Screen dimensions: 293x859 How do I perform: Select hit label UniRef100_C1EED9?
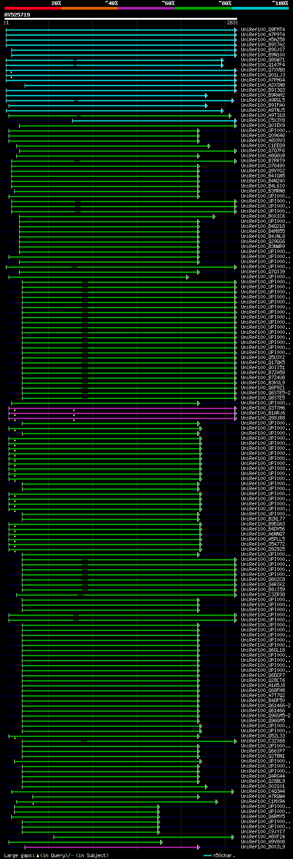(x=263, y=146)
